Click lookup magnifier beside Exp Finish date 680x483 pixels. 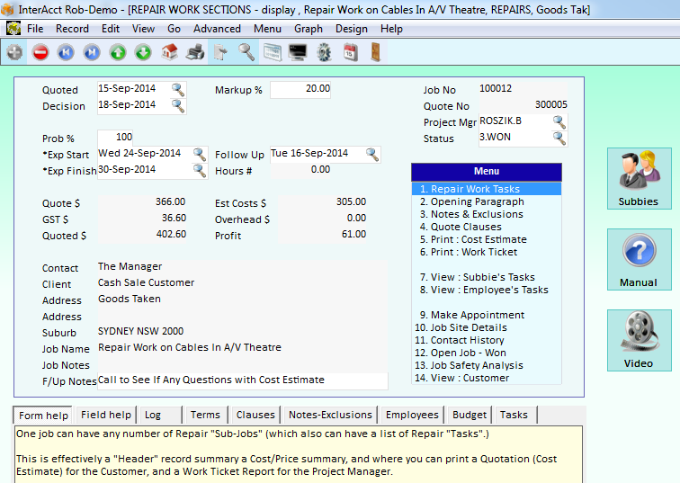click(200, 170)
